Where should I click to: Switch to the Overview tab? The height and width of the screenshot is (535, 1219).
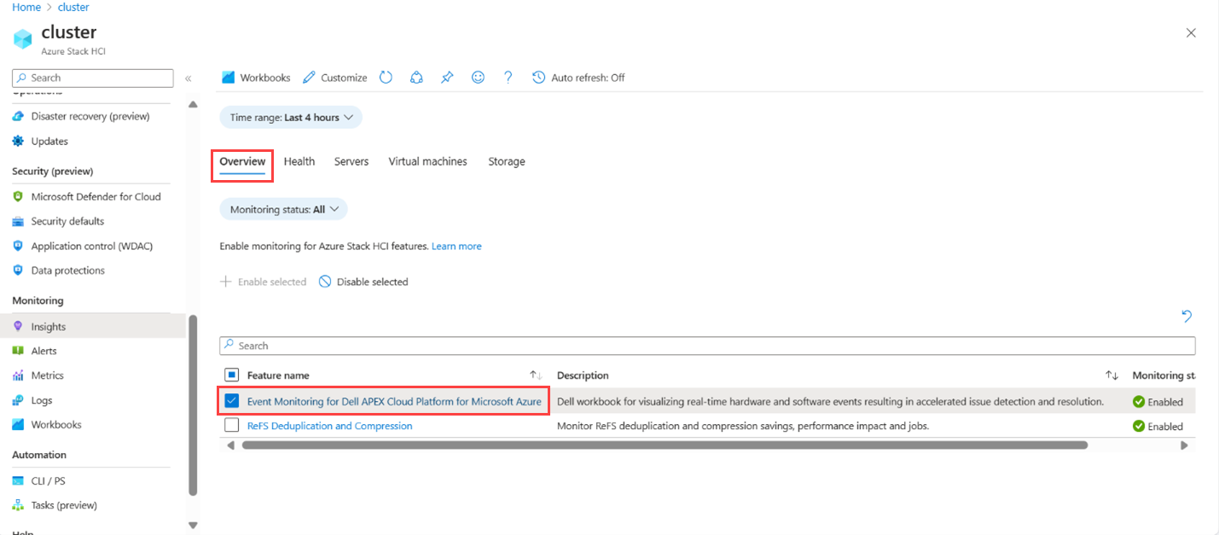coord(242,161)
